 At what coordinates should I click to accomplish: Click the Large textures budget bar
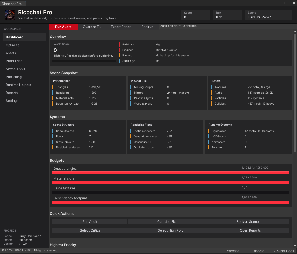pos(170,192)
